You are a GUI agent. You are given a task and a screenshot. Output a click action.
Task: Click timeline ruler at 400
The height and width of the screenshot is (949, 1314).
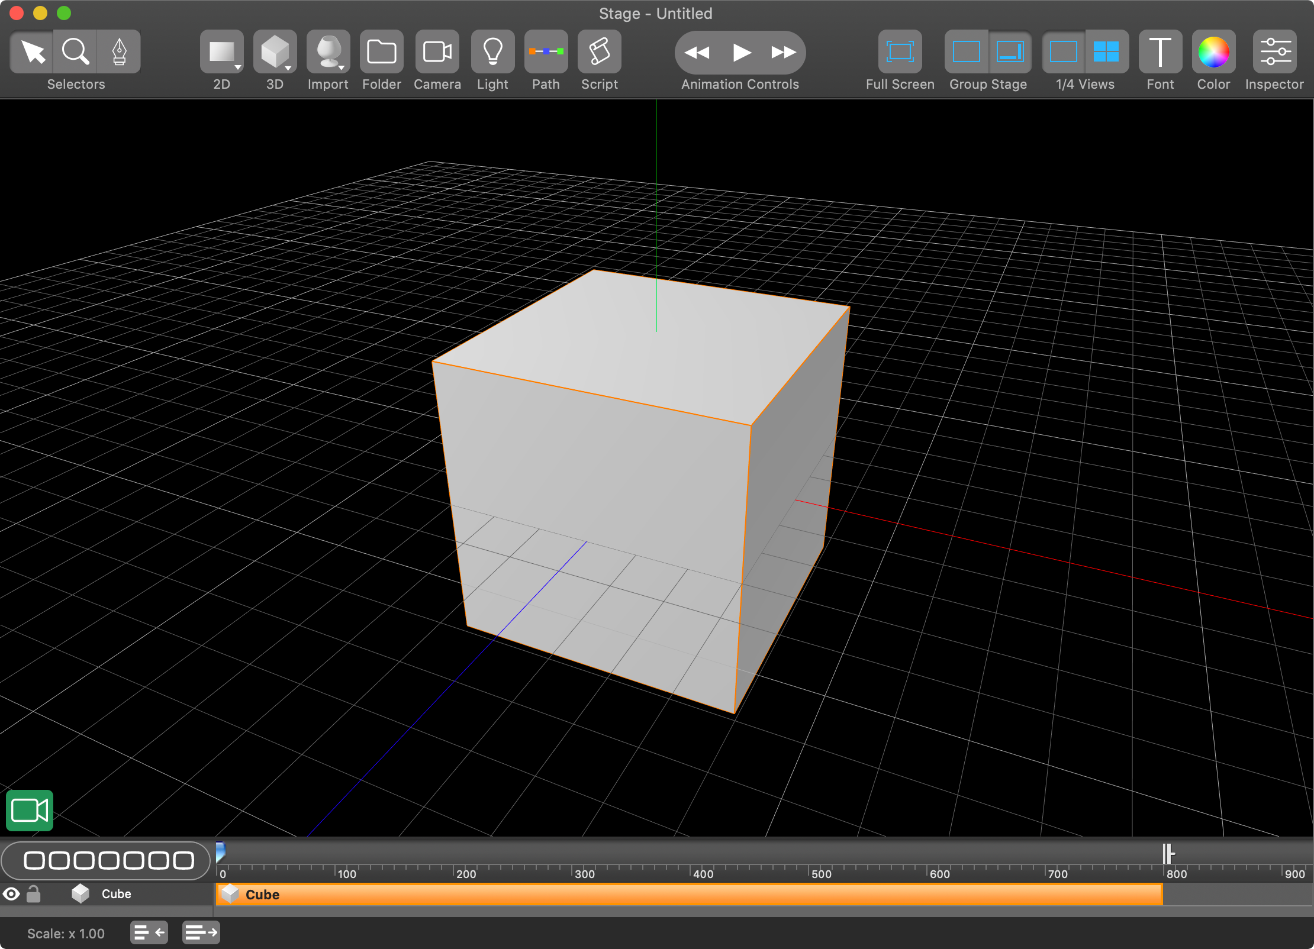tap(703, 873)
